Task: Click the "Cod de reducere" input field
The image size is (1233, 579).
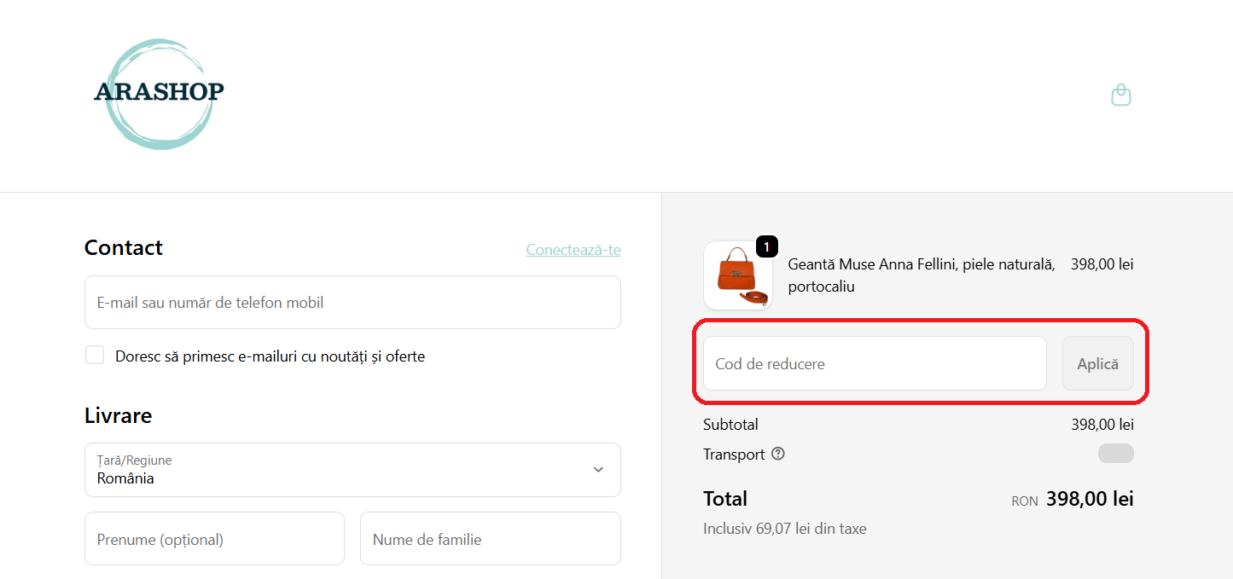Action: pyautogui.click(x=874, y=362)
